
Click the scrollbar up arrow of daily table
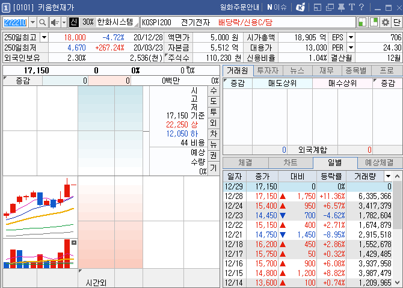click(x=398, y=176)
